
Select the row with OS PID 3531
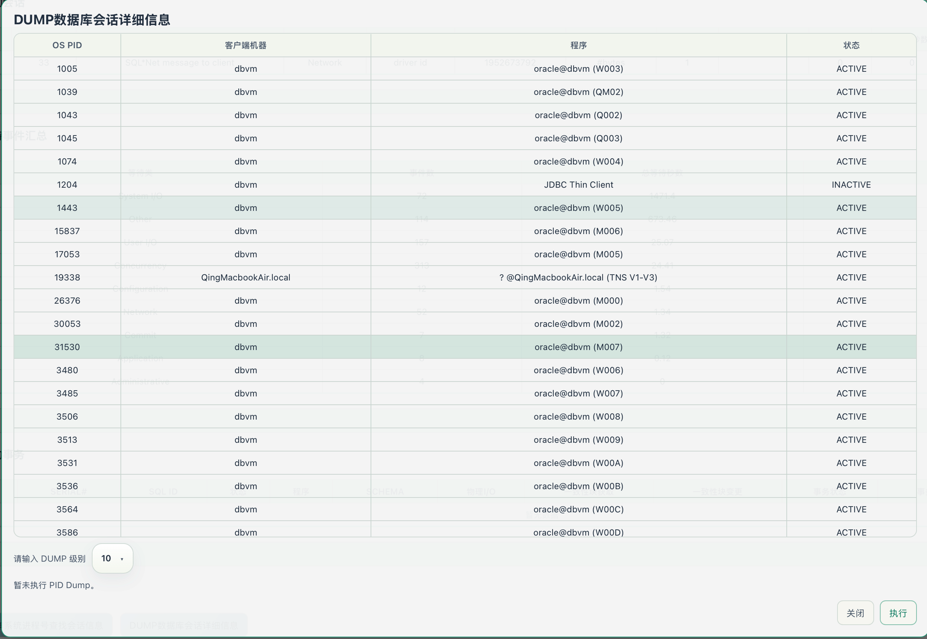(x=465, y=463)
